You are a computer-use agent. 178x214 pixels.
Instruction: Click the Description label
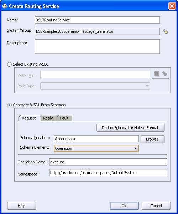pos(17,43)
